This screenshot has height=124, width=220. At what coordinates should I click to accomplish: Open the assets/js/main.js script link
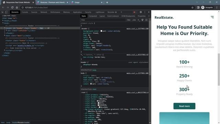[x=26, y=45]
